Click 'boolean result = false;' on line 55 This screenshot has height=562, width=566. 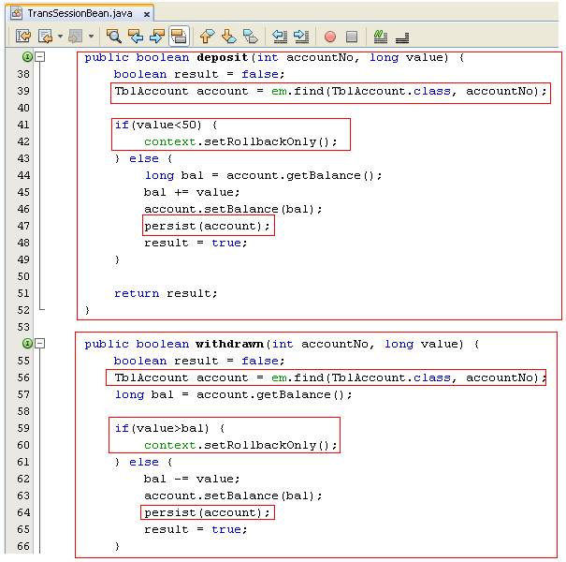click(199, 361)
